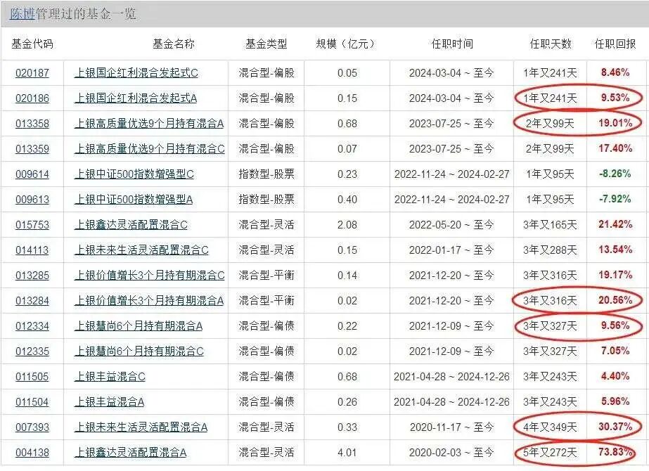Viewport: 649px width, 471px height.
Task: Open fund 上银价值增长3个月持有期混合A
Action: (149, 300)
